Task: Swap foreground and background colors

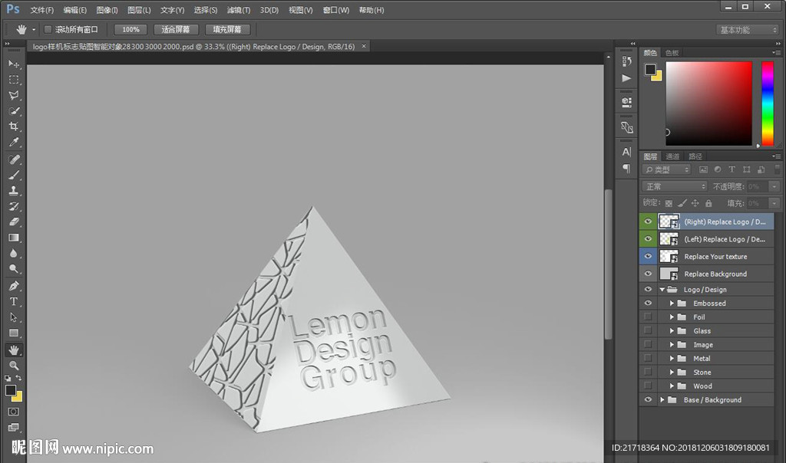Action: (18, 378)
